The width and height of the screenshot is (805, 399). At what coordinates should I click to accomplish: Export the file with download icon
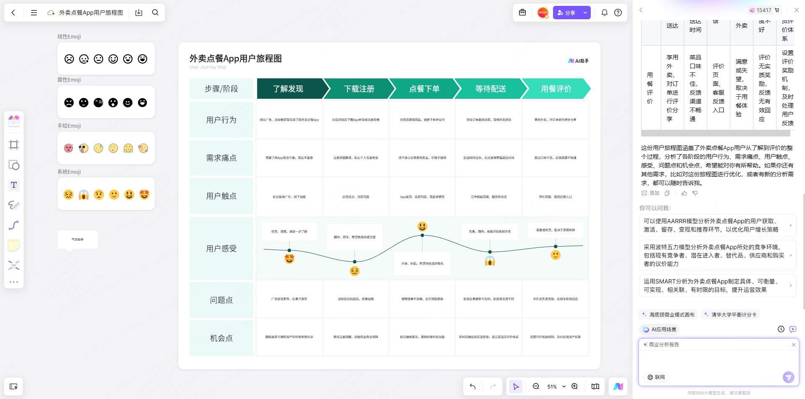coord(139,13)
